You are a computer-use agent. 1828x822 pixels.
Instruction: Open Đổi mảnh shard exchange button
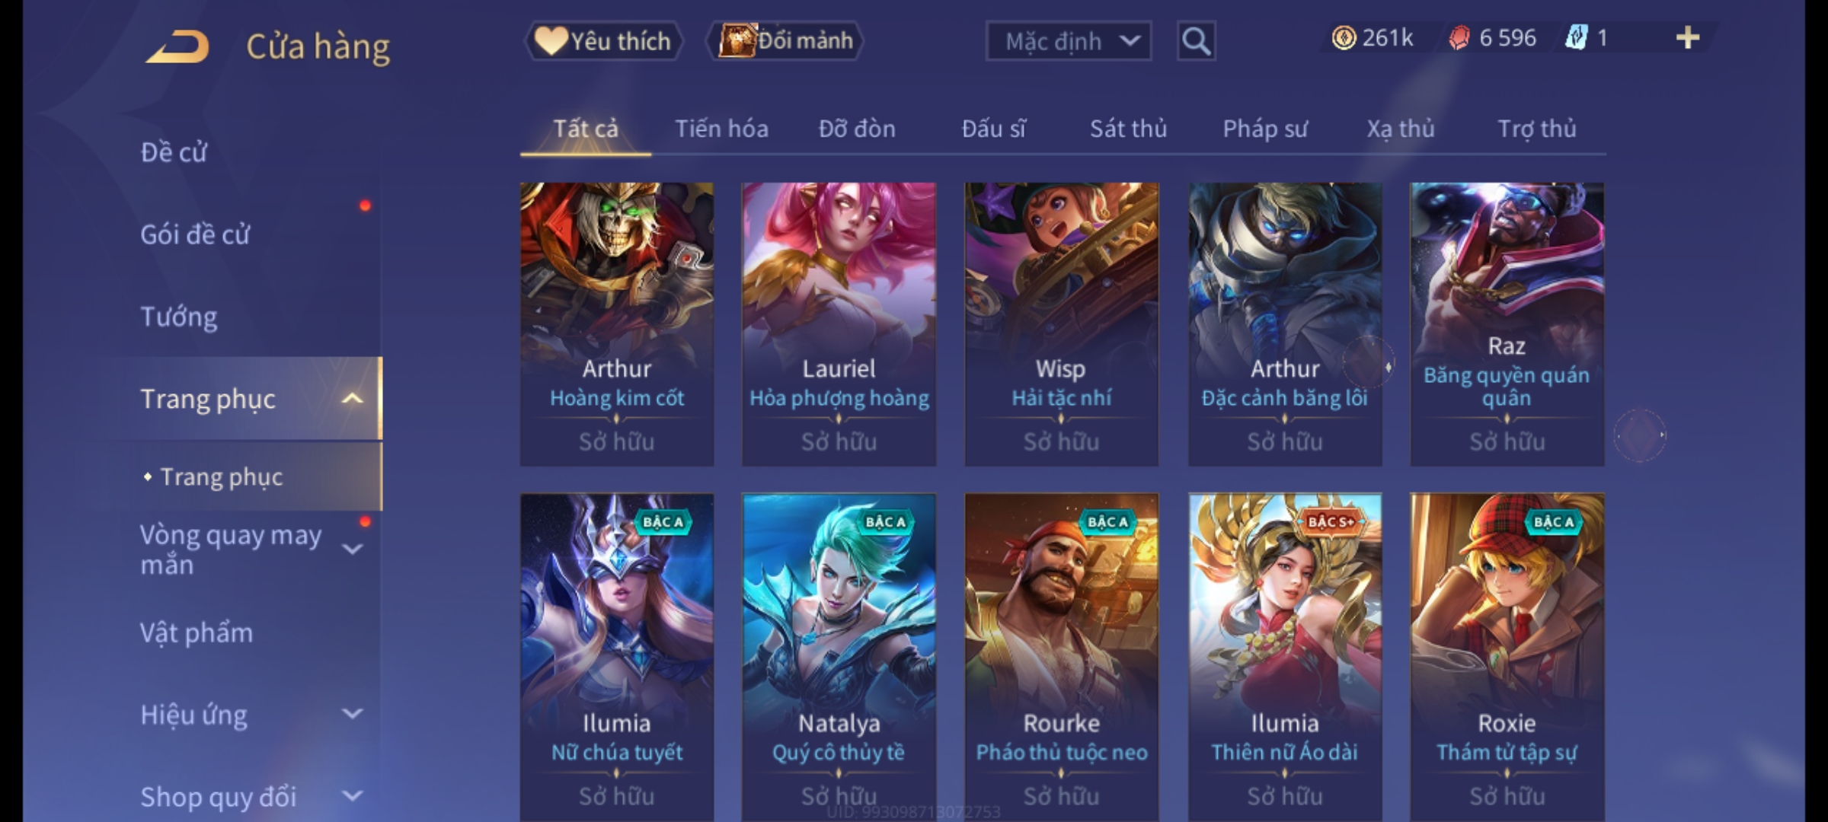coord(785,40)
